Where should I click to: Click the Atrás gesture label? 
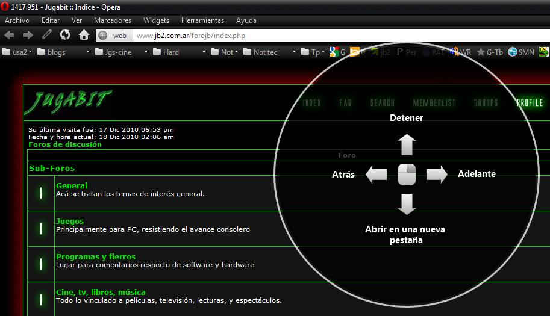[343, 174]
